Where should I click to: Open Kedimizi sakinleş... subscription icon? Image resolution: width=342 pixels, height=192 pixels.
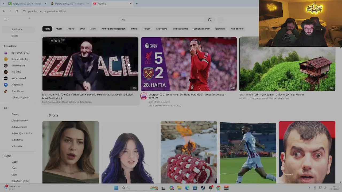tap(6, 59)
